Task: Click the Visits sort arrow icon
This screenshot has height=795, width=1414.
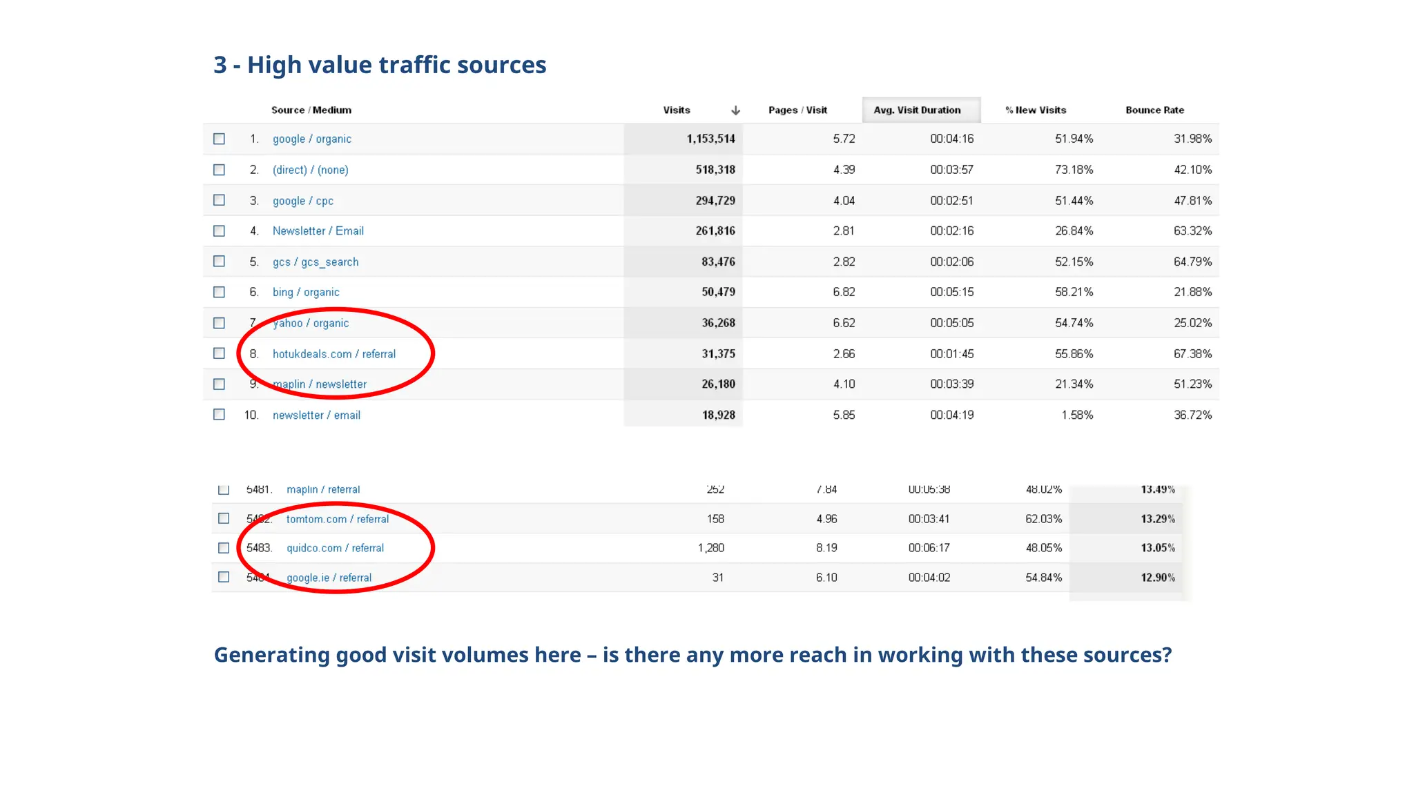Action: point(735,110)
